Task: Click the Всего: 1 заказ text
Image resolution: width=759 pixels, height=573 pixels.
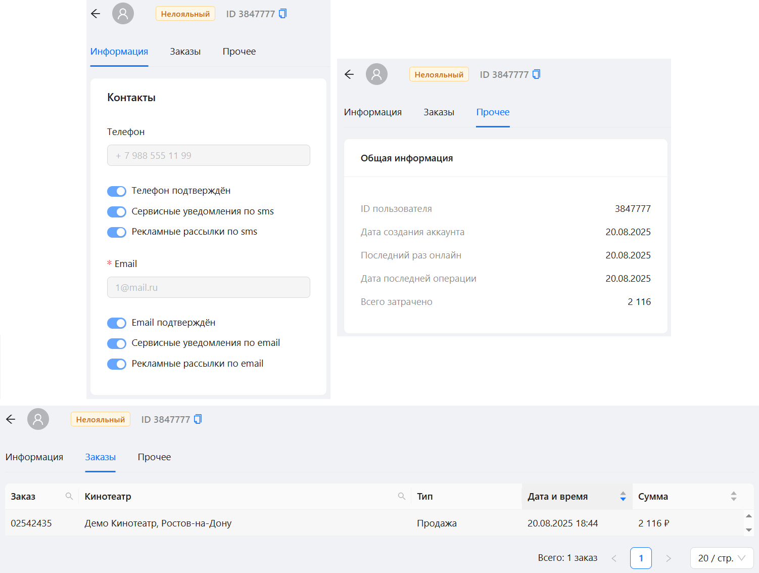Action: pyautogui.click(x=567, y=558)
